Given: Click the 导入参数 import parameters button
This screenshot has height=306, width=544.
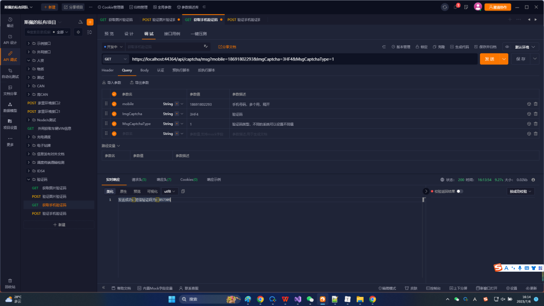Looking at the screenshot, I should (112, 83).
